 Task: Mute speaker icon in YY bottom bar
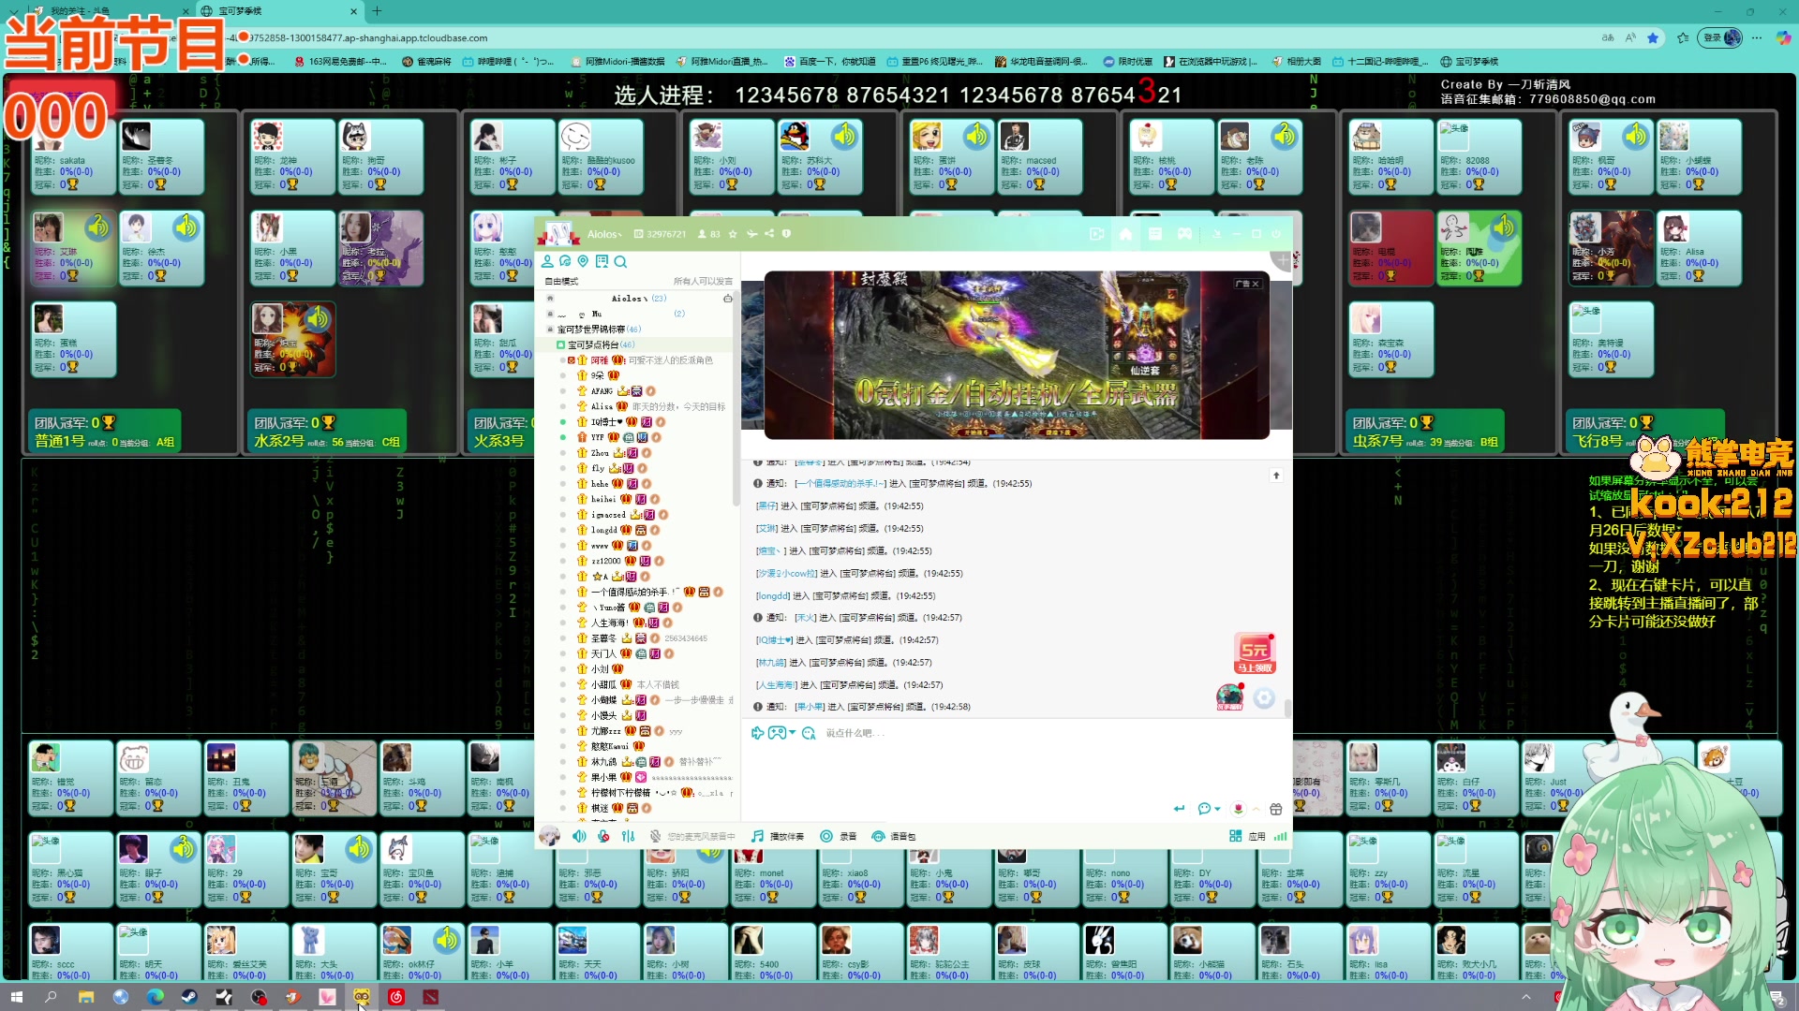click(x=579, y=836)
